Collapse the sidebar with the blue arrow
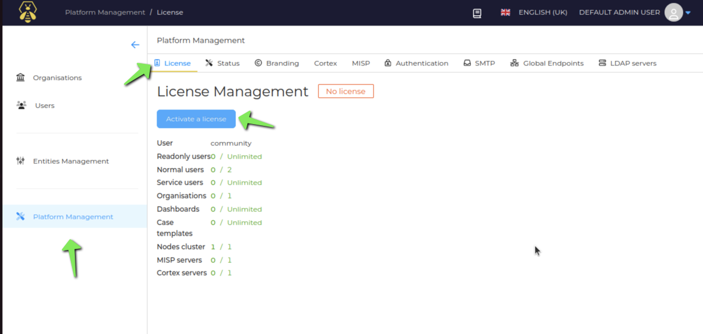 point(135,45)
